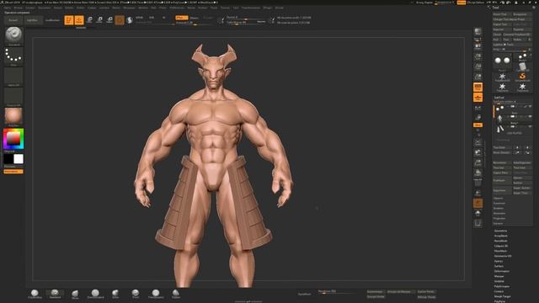The width and height of the screenshot is (539, 303).
Task: Expand the ArrayMesh section in Tool palette
Action: pyautogui.click(x=501, y=236)
